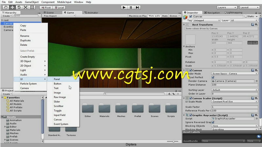Choose Create Empty in context menu
The height and width of the screenshot is (147, 262).
tap(28, 57)
